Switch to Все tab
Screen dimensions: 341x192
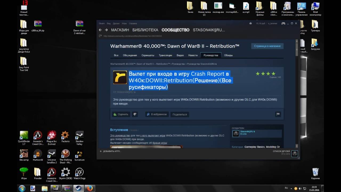coord(116,55)
